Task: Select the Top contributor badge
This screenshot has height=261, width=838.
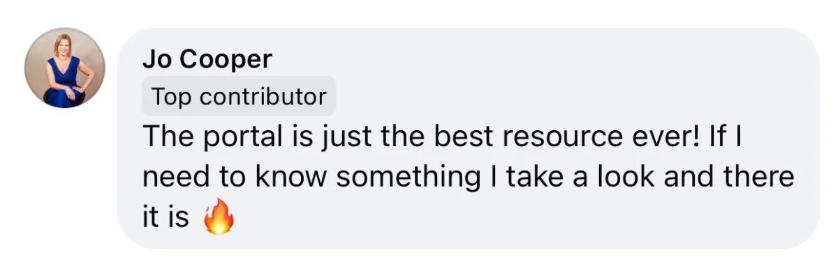Action: click(x=239, y=96)
